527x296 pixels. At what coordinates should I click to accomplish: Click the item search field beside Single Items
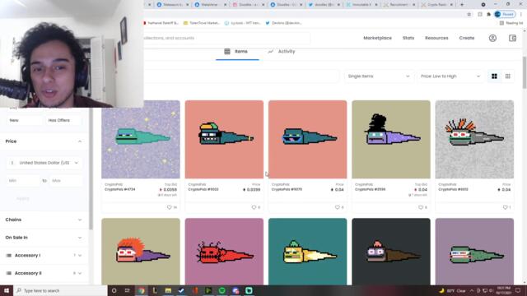[241, 76]
